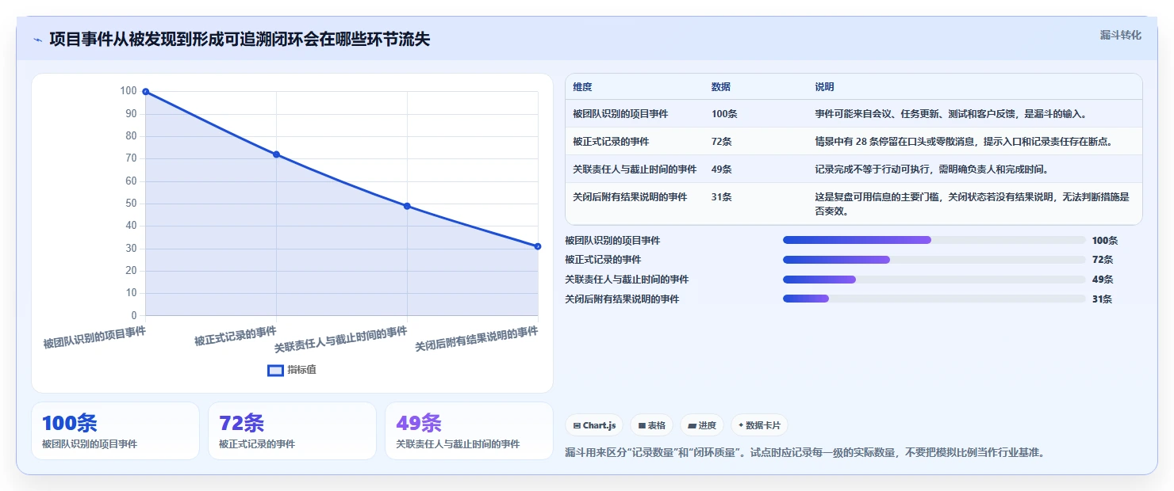Click the 100条 progress bar
1174x491 pixels.
[x=934, y=240]
